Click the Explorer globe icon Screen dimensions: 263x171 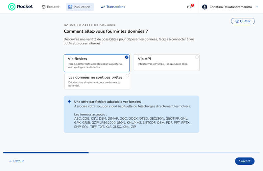click(x=44, y=7)
